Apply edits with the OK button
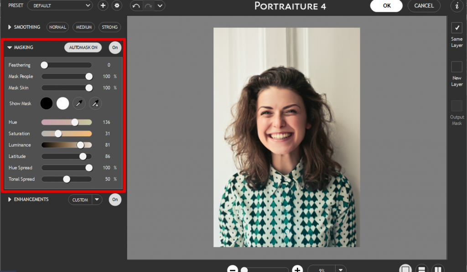467x272 pixels. pos(386,6)
